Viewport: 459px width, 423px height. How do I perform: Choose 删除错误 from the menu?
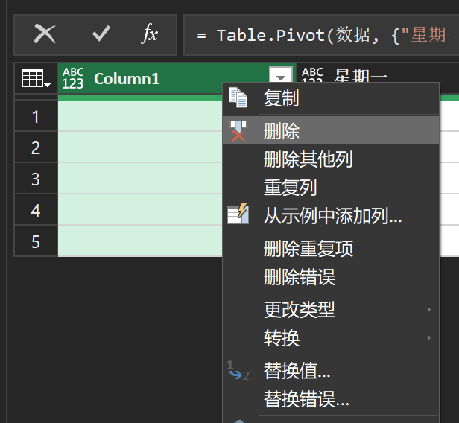tap(299, 278)
